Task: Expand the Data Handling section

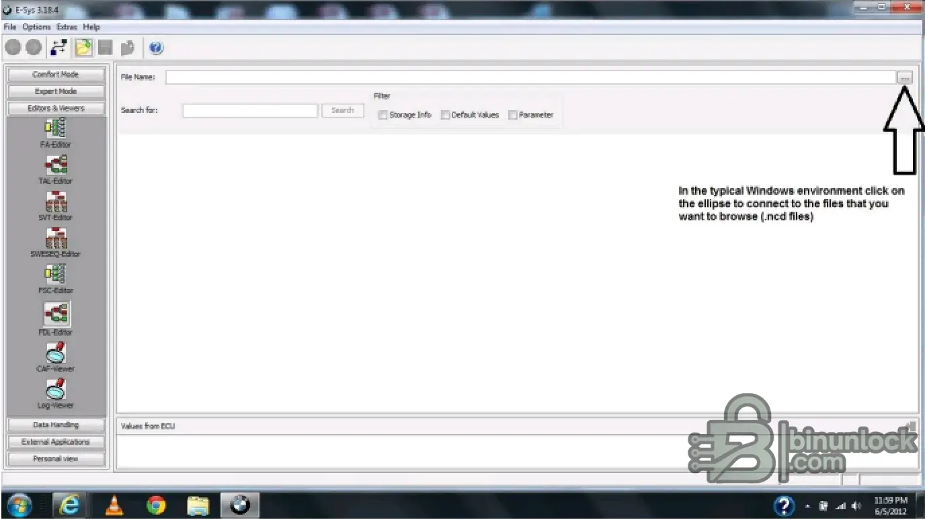Action: pos(56,425)
